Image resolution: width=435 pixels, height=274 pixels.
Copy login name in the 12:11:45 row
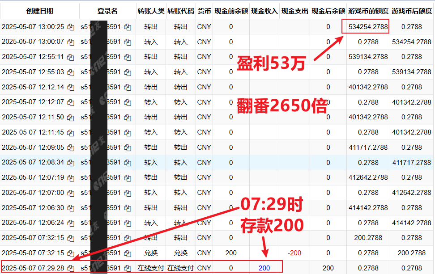[128, 133]
